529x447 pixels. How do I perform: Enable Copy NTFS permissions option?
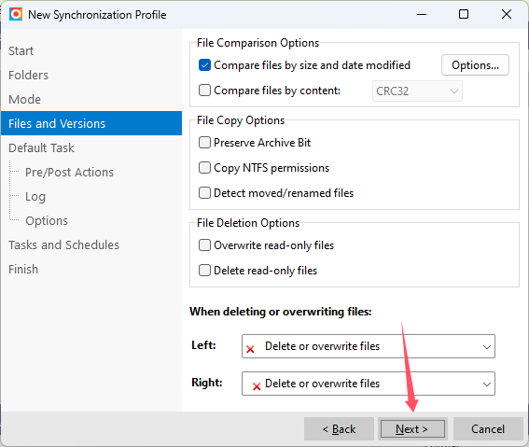204,168
